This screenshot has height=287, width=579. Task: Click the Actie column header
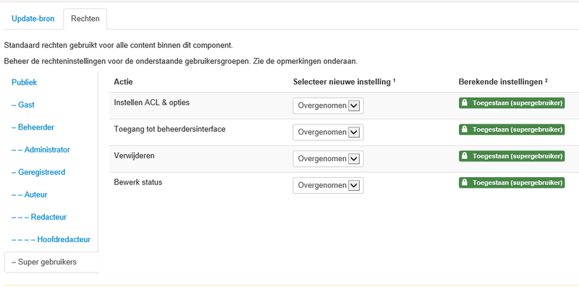(123, 82)
